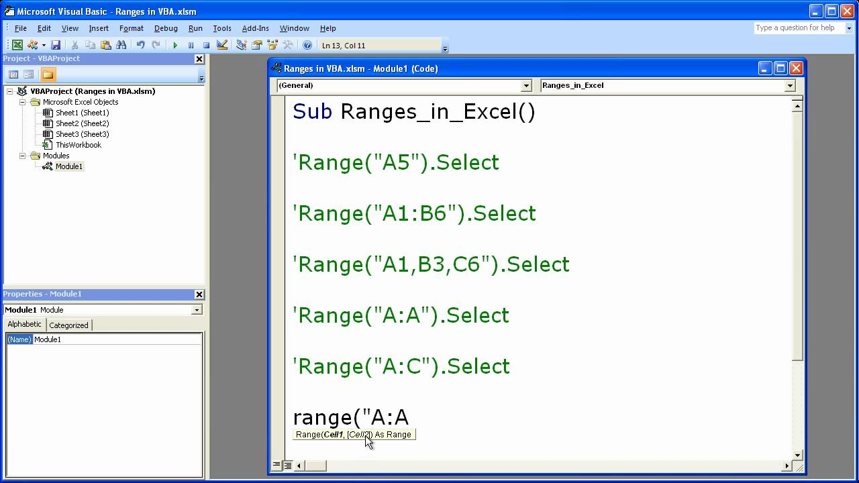The image size is (859, 483).
Task: Click the Project Explorer toolbar icon
Action: click(242, 45)
